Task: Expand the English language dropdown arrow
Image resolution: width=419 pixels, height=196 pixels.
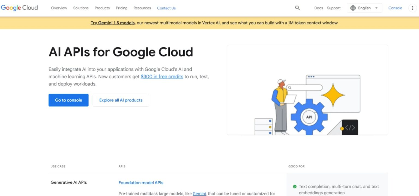Action: [x=376, y=8]
